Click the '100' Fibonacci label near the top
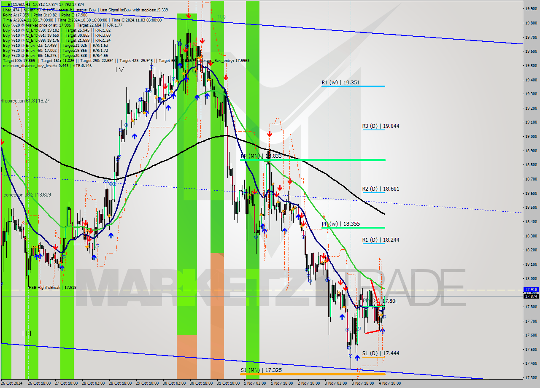 (221, 16)
